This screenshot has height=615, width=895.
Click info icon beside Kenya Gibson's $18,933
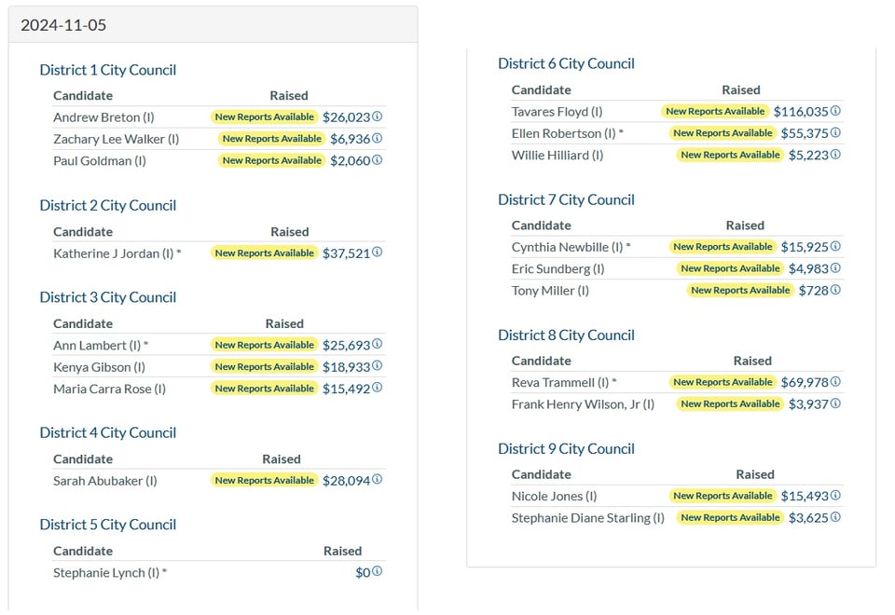tap(378, 366)
